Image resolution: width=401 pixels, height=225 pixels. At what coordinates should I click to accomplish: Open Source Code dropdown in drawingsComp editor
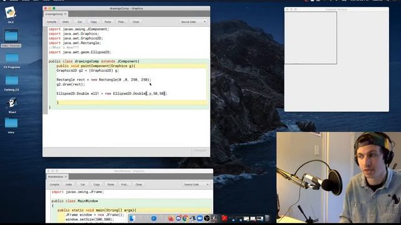[193, 22]
